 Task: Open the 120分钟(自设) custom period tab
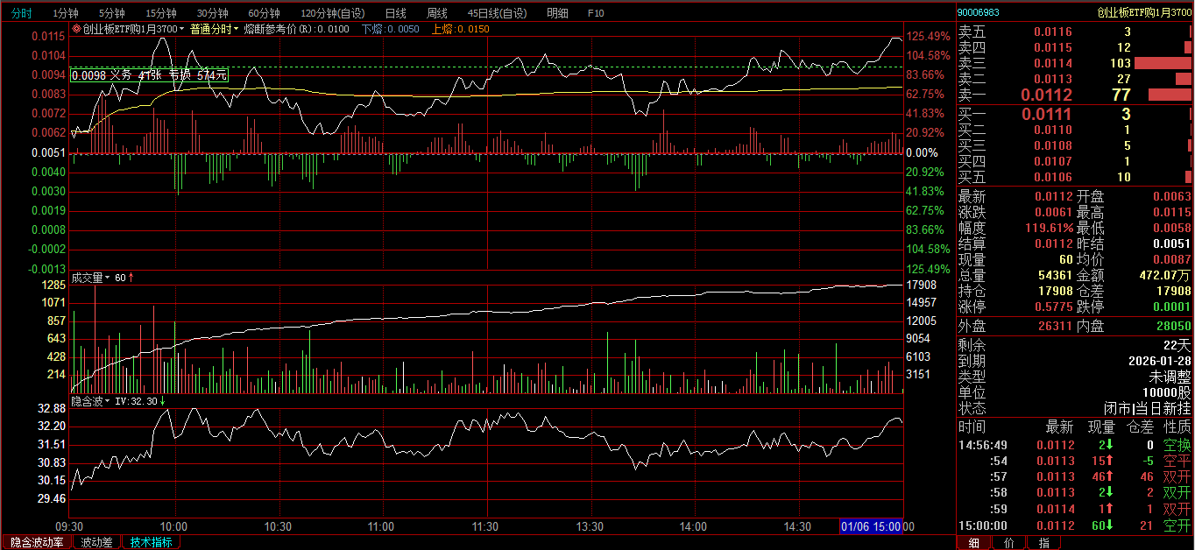coord(332,13)
